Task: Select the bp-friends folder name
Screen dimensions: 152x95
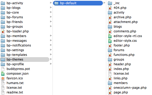Action: tap(15, 22)
